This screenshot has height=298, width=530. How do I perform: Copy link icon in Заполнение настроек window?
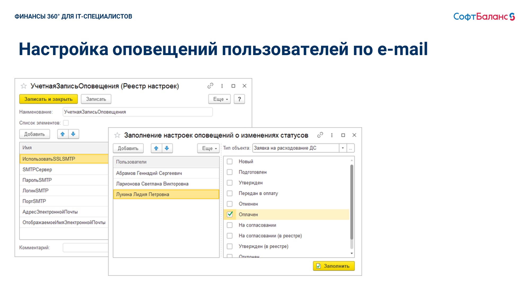(x=320, y=135)
